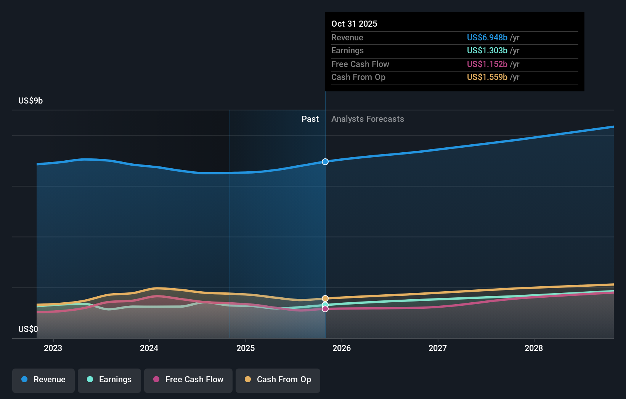Screen dimensions: 626x399
Task: Click the Analysts Forecasts label
Action: (367, 119)
